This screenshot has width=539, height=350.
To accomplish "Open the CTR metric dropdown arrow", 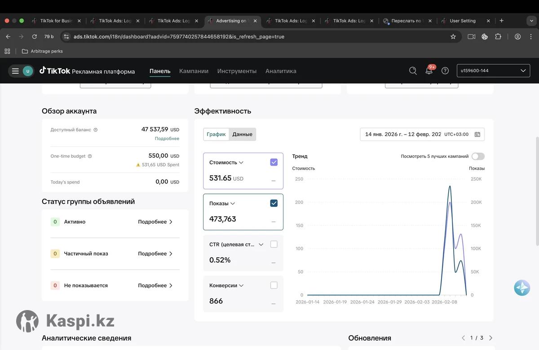I will 261,245.
